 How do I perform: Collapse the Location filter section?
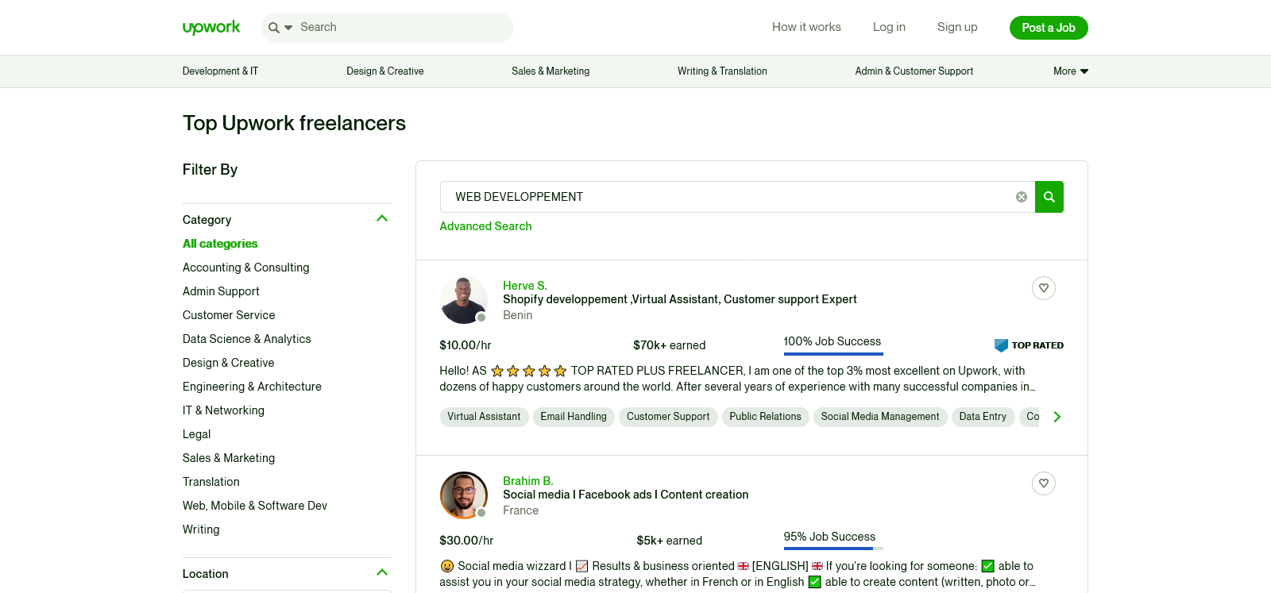click(x=382, y=573)
